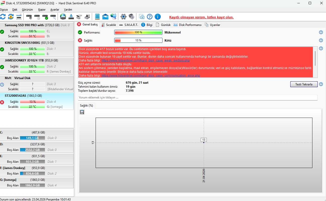This screenshot has width=326, height=201.
Task: Click the blue eject triangle disk icon
Action: point(71,17)
